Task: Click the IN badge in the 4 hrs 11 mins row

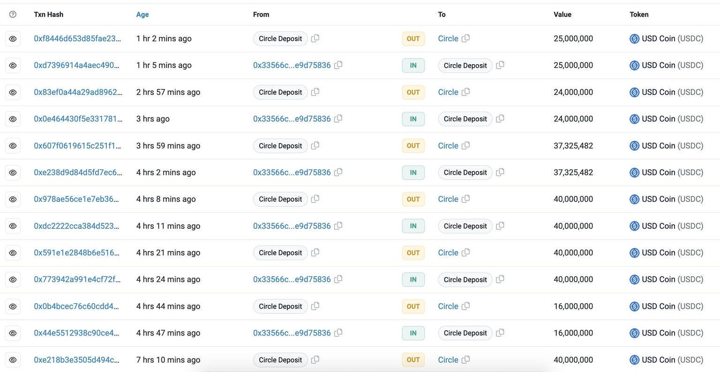Action: pos(413,226)
